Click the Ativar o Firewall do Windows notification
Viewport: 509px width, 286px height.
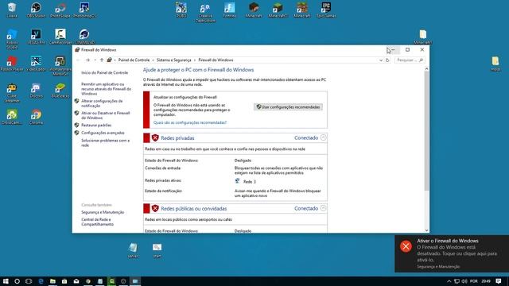(x=452, y=253)
